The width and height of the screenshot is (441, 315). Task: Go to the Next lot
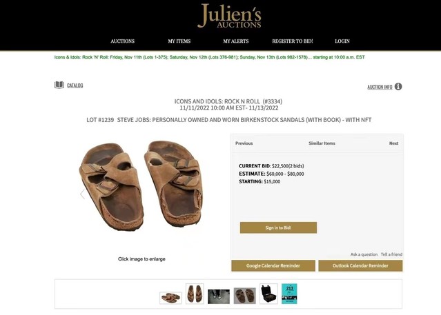393,143
